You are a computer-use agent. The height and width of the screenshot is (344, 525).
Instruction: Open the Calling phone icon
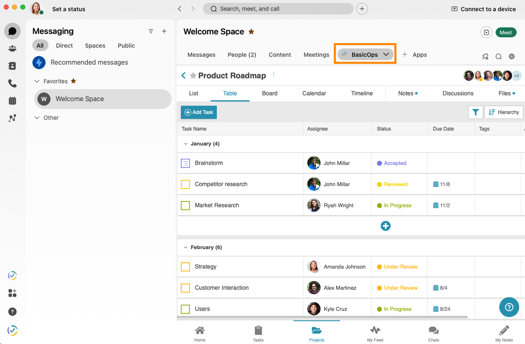tap(12, 83)
